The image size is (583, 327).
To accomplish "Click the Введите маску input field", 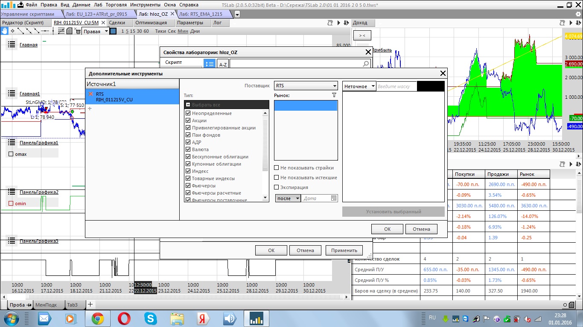I will pos(396,86).
